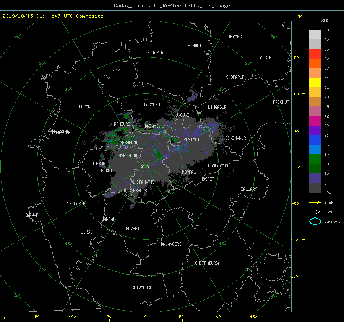Click the NARAGUND city label
Viewport: 344px width, 322px height.
(x=129, y=142)
